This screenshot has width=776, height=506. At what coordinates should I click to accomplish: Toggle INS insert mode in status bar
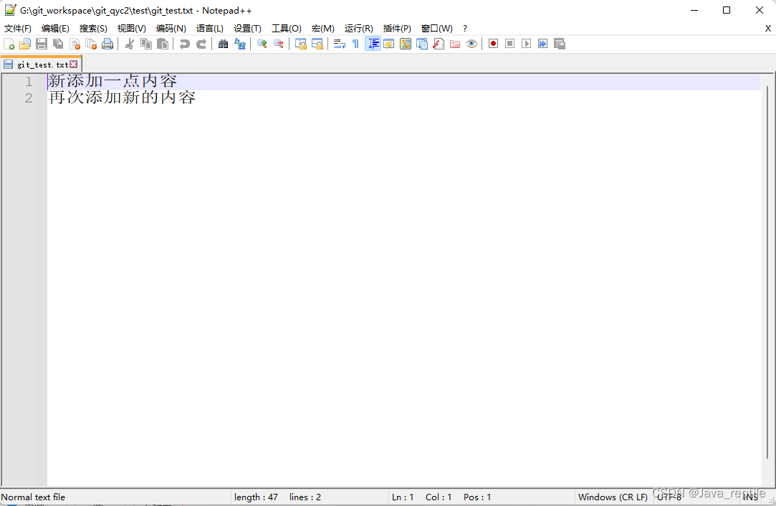(750, 497)
